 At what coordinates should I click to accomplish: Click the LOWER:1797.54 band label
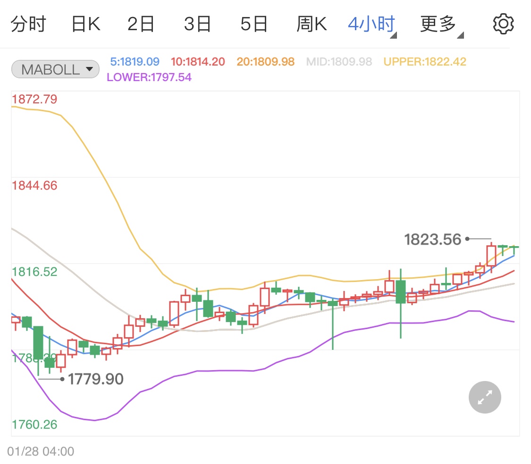click(149, 77)
